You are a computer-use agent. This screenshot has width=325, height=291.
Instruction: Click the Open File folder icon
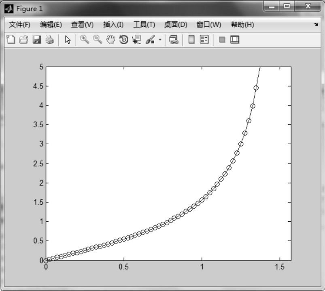23,40
